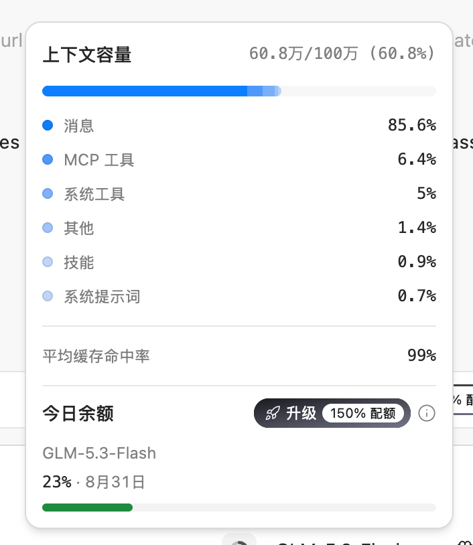This screenshot has width=473, height=545.
Task: Click the 150% 配额 badge
Action: pyautogui.click(x=363, y=413)
